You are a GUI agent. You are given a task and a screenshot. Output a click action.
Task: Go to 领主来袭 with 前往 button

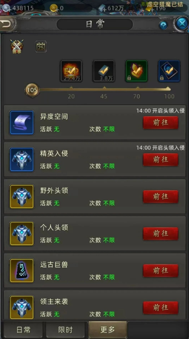[161, 307]
